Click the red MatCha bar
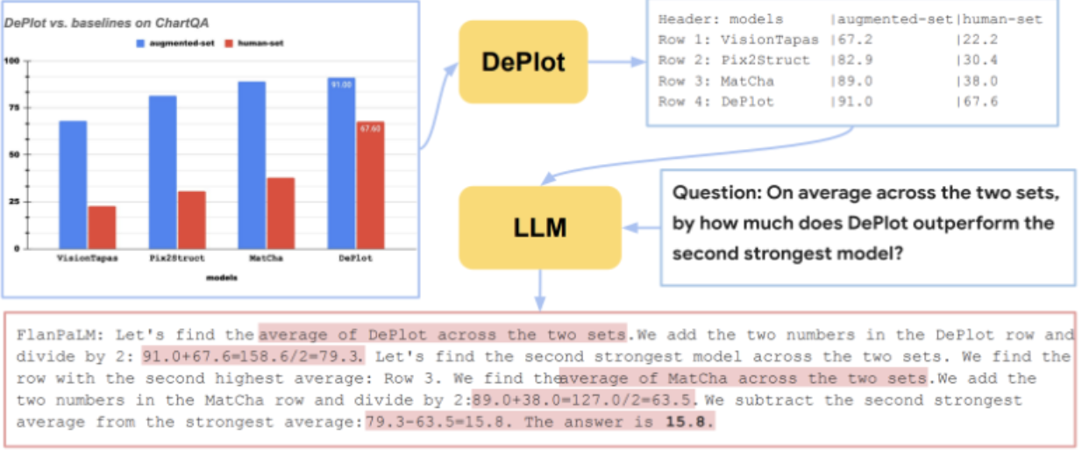This screenshot has height=456, width=1082. point(281,213)
